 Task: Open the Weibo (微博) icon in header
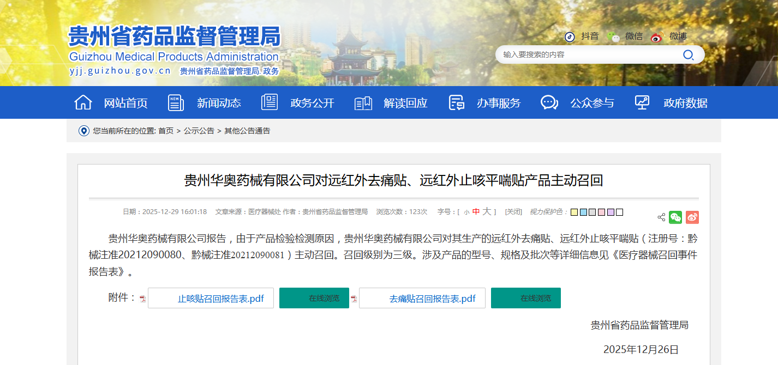click(x=656, y=37)
